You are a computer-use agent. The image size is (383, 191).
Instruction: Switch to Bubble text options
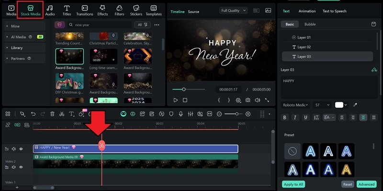click(x=310, y=24)
